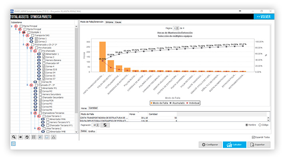This screenshot has height=159, width=286.
Task: Click the Calcular button
Action: point(234,145)
